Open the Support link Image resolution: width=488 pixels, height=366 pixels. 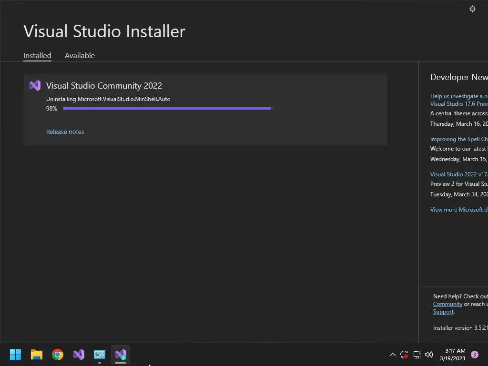click(x=443, y=312)
